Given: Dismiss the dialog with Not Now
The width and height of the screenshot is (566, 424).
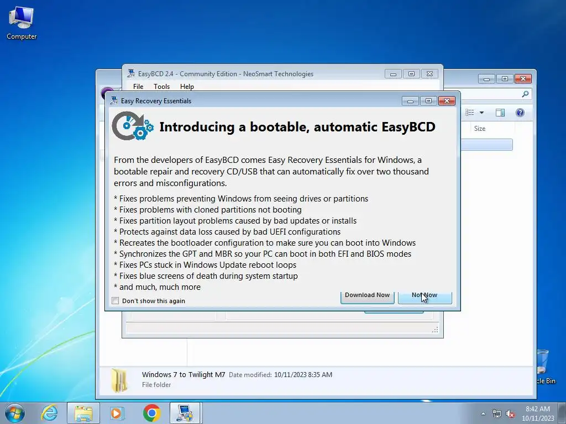Looking at the screenshot, I should [425, 297].
